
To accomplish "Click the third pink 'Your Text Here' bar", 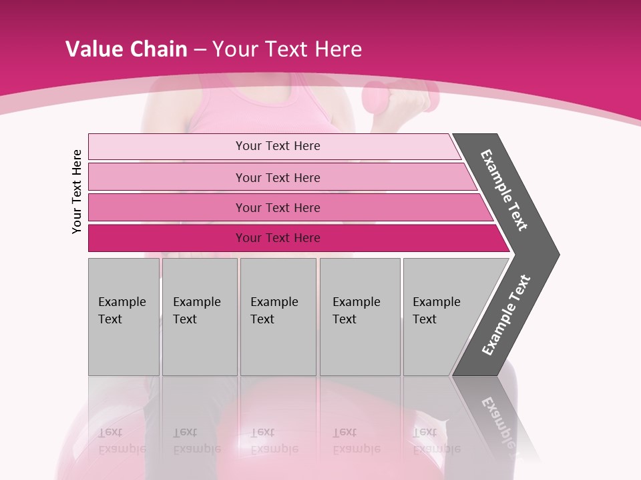I will (290, 207).
